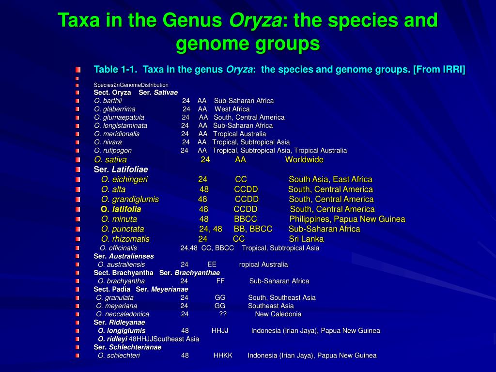The width and height of the screenshot is (496, 372).
Task: Click the species name 'O. rhizomatis'
Action: coord(125,239)
